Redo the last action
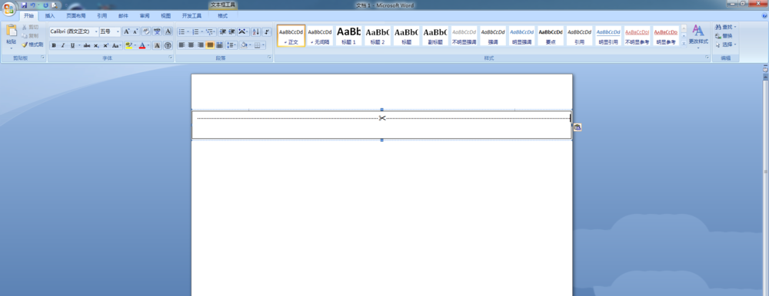The image size is (769, 296). tap(45, 5)
